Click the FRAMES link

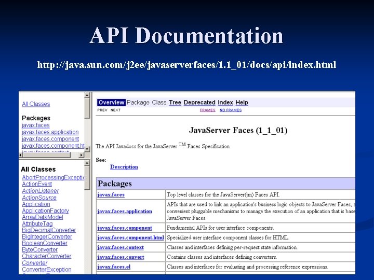tap(207, 110)
